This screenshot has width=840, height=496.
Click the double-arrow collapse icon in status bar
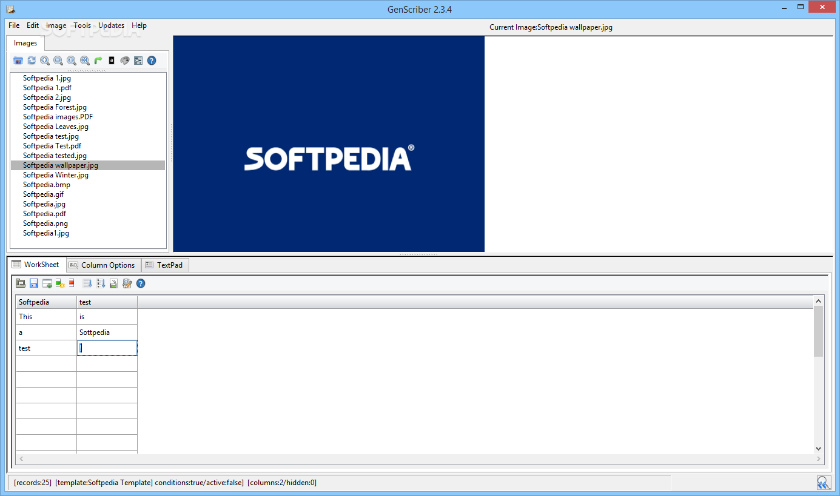coord(822,483)
